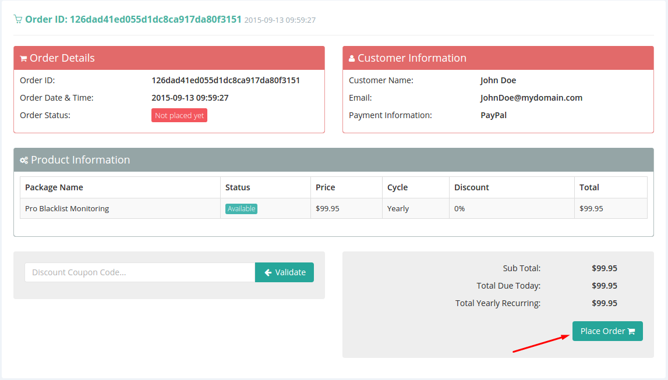Click the 'Available' status badge
Viewport: 668px width, 380px height.
241,208
